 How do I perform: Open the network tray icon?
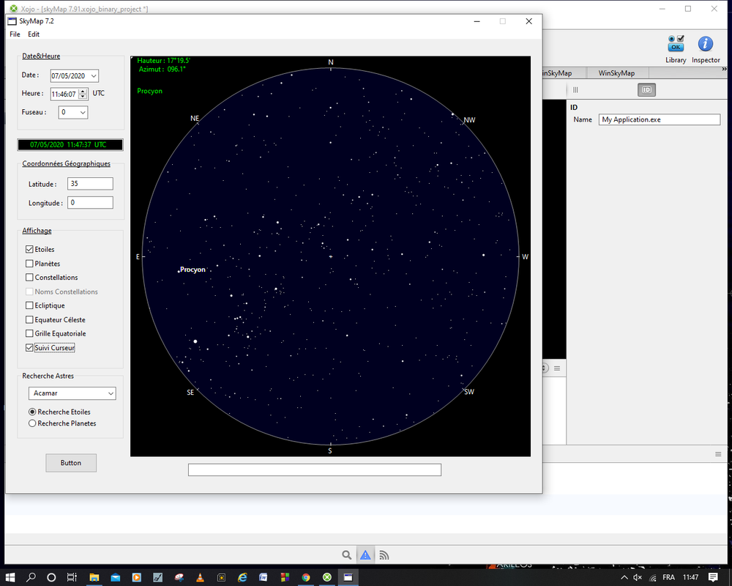coord(653,578)
